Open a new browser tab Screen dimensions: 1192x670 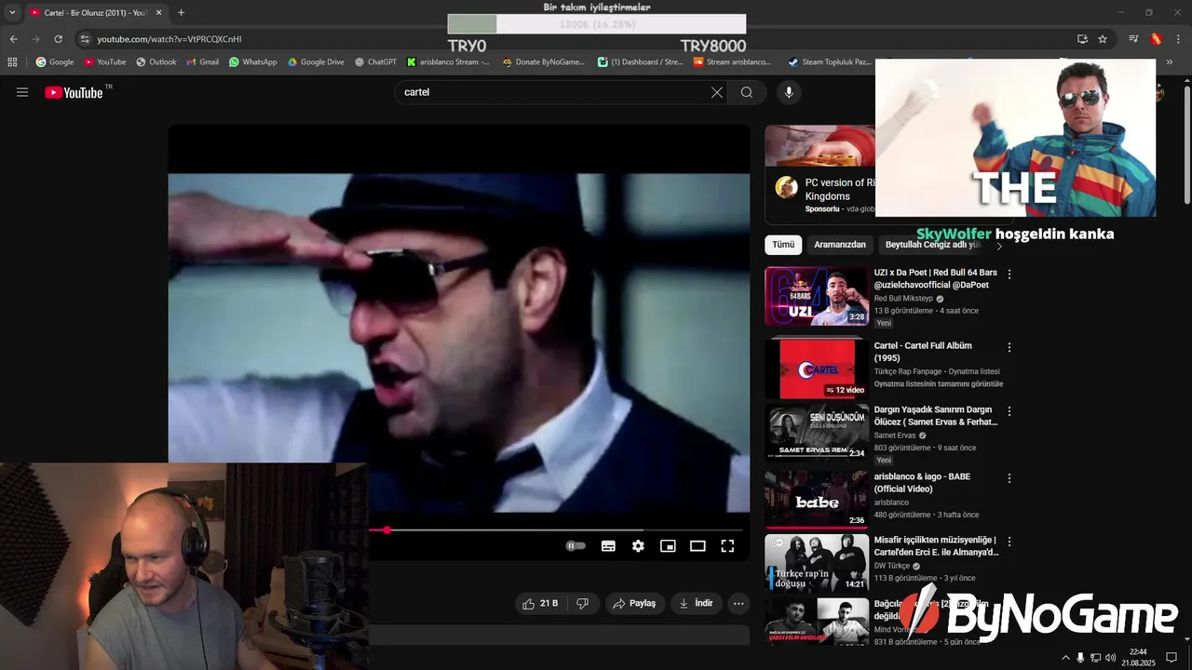[x=181, y=13]
